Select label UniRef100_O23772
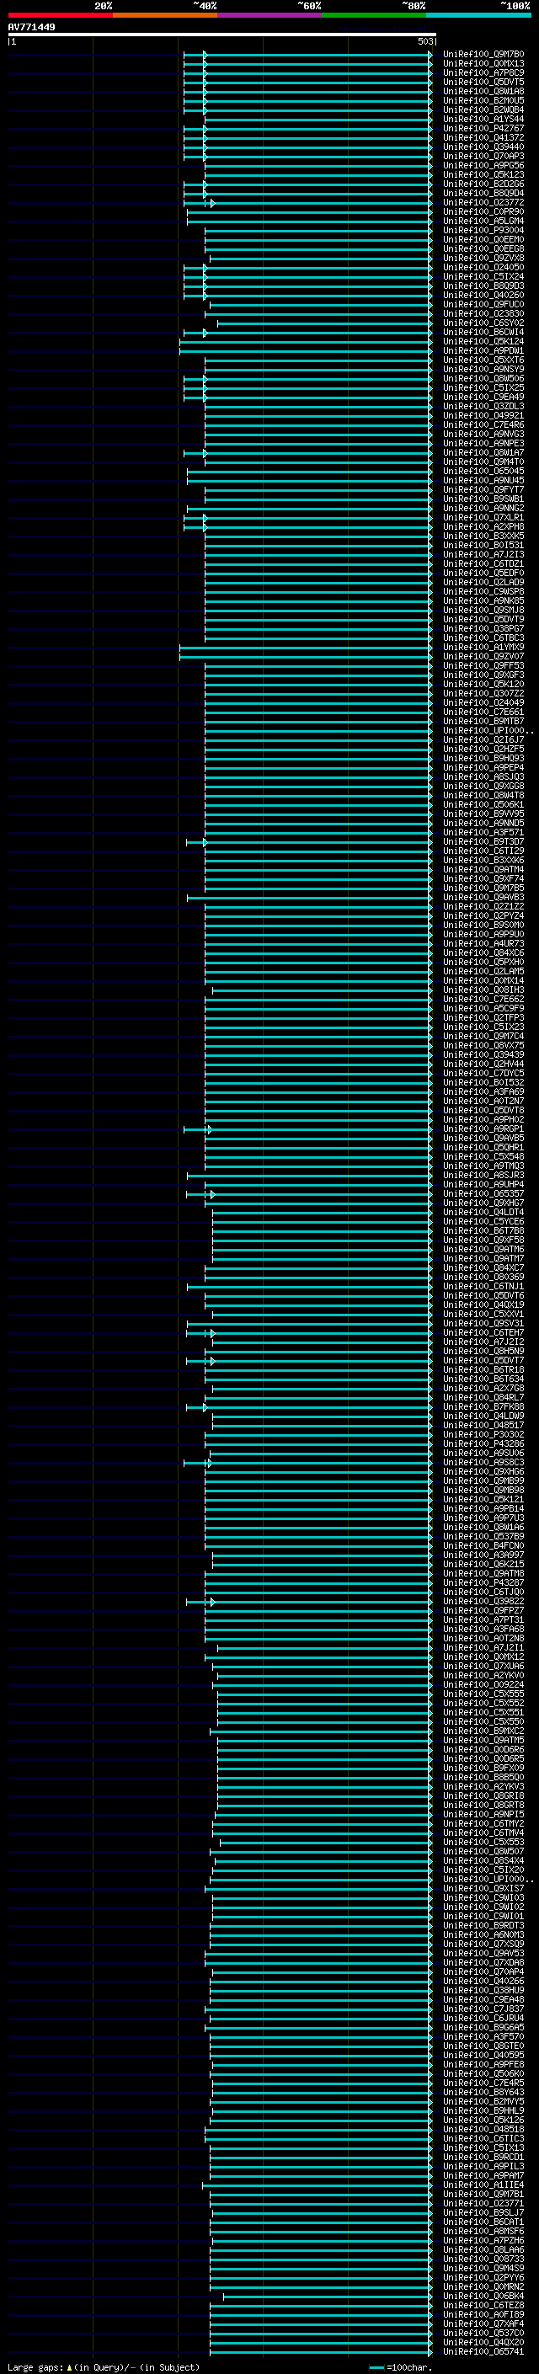 click(483, 203)
